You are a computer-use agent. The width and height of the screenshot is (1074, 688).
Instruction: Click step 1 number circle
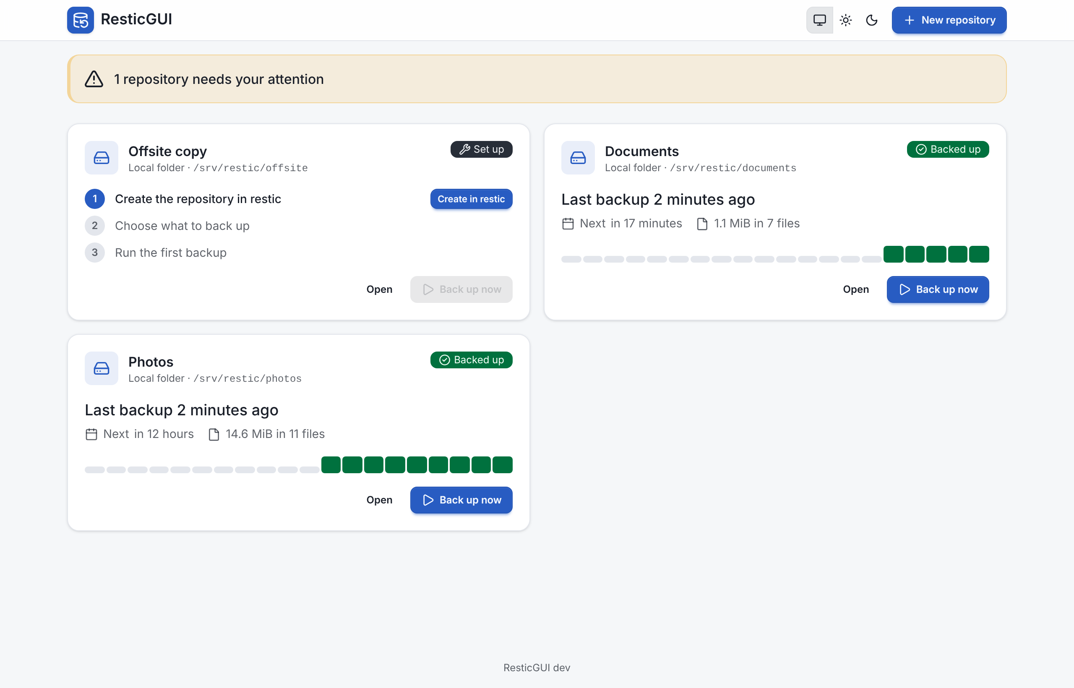[x=95, y=199]
